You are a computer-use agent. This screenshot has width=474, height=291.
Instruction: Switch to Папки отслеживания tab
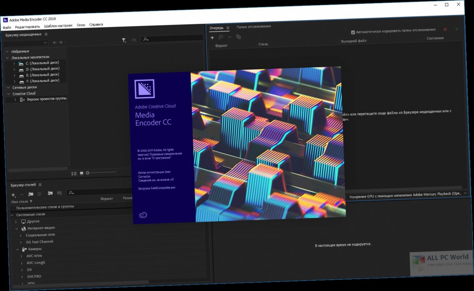pyautogui.click(x=253, y=27)
